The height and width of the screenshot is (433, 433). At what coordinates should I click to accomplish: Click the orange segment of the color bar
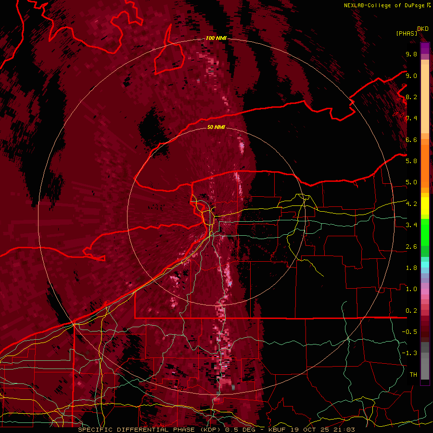[x=425, y=163]
